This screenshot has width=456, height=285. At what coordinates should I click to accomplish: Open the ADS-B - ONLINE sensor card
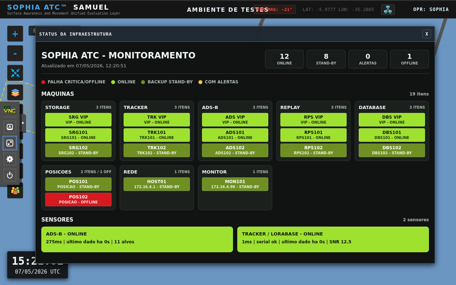(137, 239)
